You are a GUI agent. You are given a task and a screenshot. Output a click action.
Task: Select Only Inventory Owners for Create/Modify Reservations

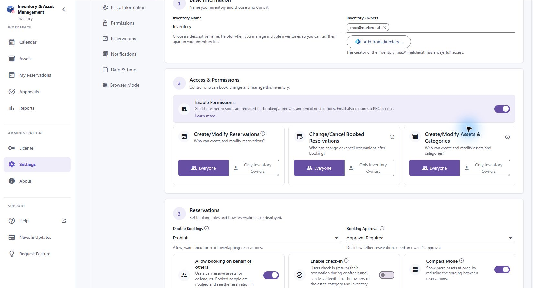[x=254, y=168]
